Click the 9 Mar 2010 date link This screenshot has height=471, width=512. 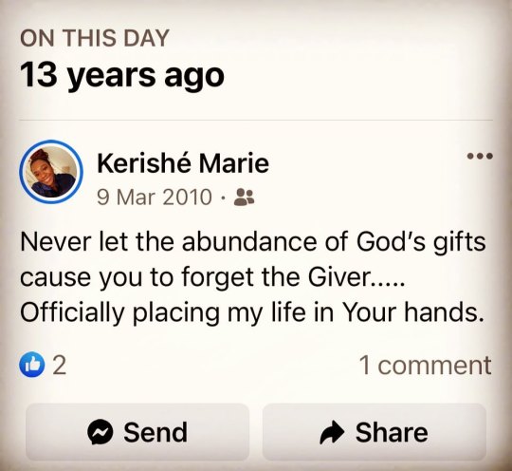click(x=155, y=198)
